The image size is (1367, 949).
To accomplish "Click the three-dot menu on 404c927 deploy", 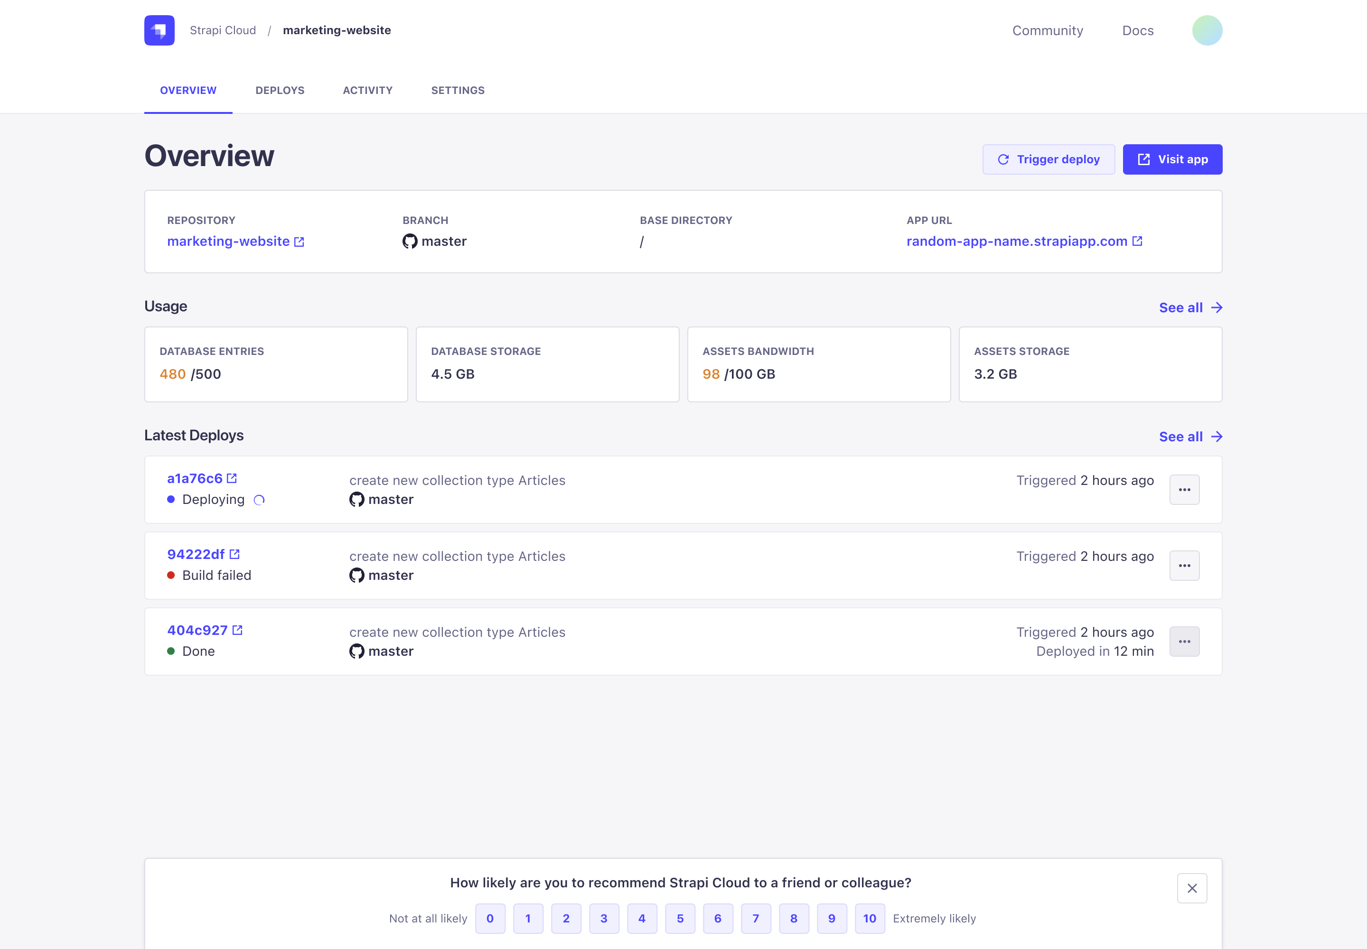I will coord(1185,641).
